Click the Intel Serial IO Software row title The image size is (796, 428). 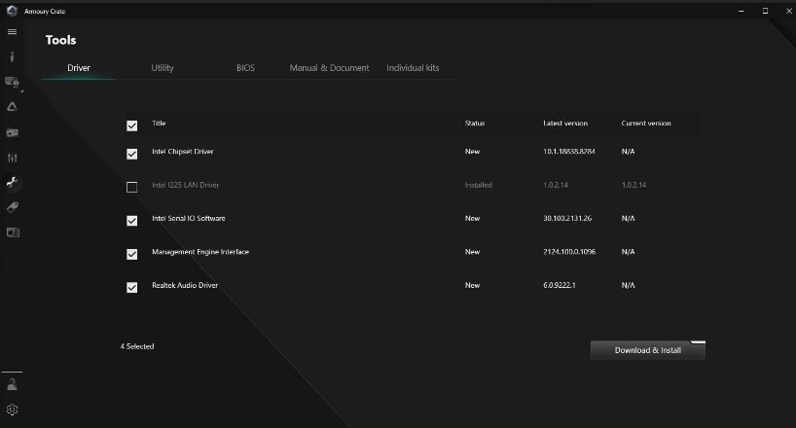[x=188, y=219]
